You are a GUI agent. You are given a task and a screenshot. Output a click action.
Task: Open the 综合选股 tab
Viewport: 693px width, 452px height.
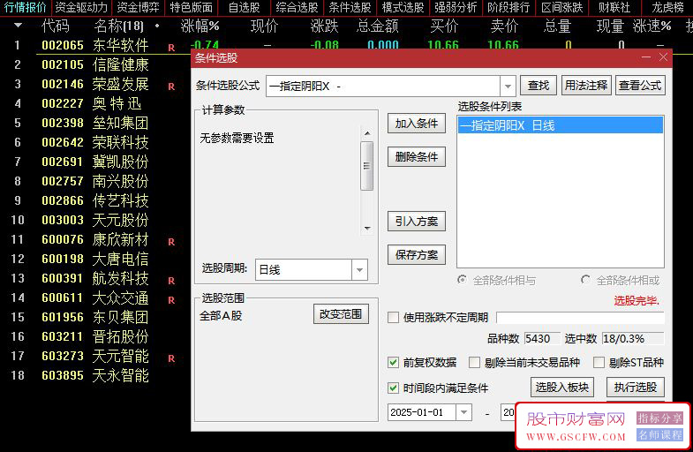pyautogui.click(x=297, y=8)
